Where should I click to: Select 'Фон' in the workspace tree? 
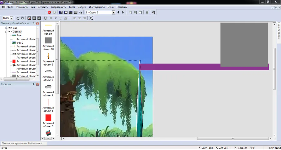pos(19,36)
